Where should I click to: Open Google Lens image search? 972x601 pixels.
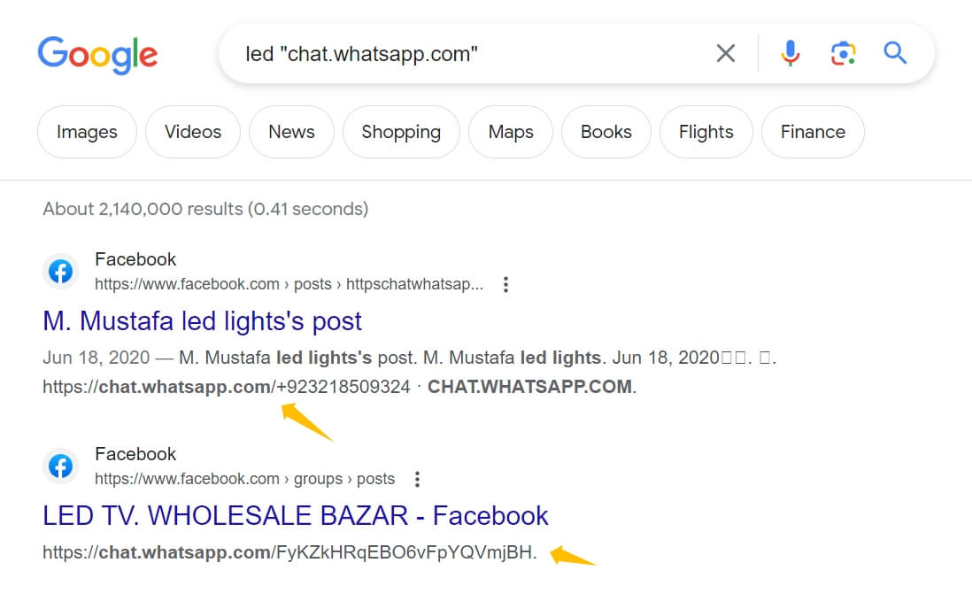coord(843,53)
